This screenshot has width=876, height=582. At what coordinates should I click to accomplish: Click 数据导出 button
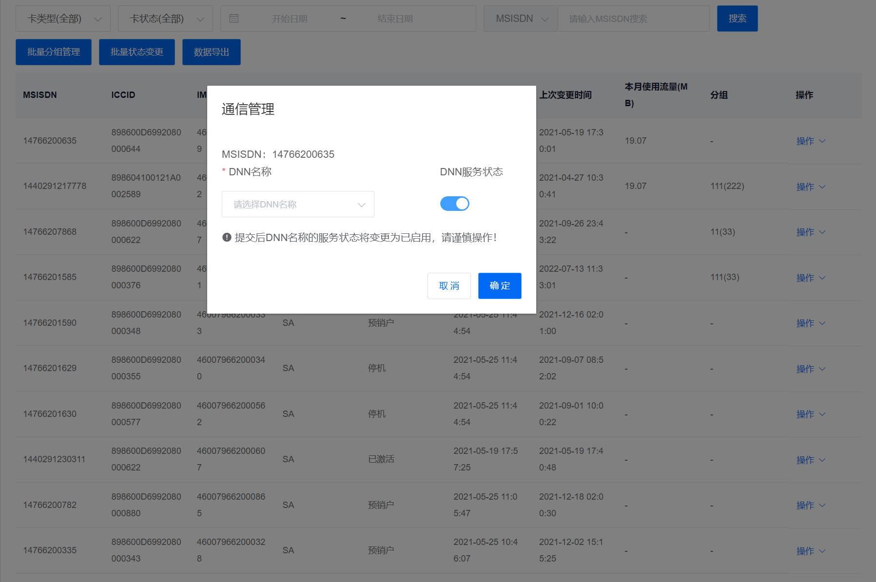click(x=212, y=52)
